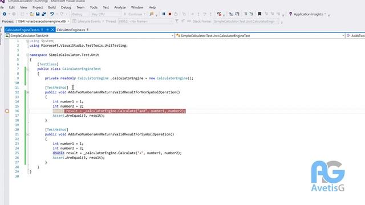365x205 pixels.
Task: Close the CalculatorEngineTest.cs tab
Action: tap(52, 30)
